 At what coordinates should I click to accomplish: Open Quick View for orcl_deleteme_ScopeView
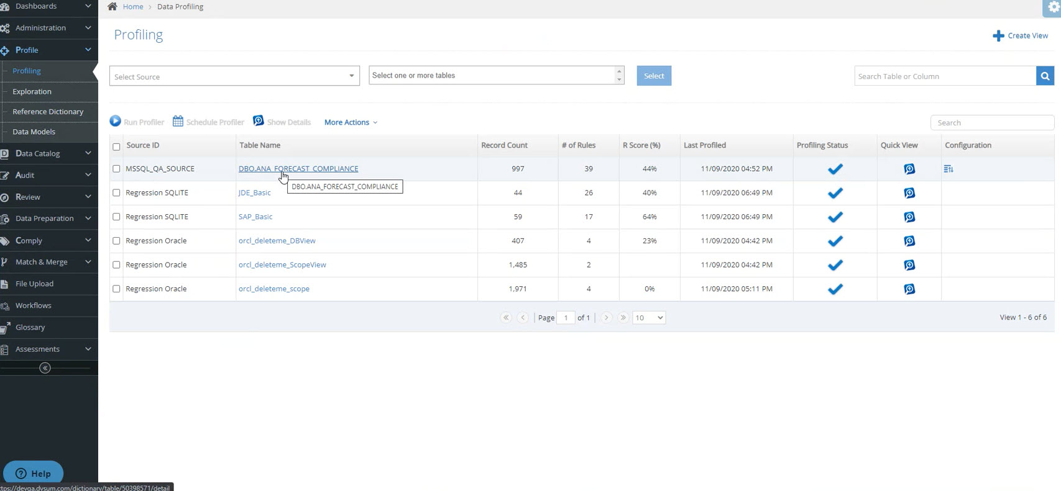coord(909,265)
